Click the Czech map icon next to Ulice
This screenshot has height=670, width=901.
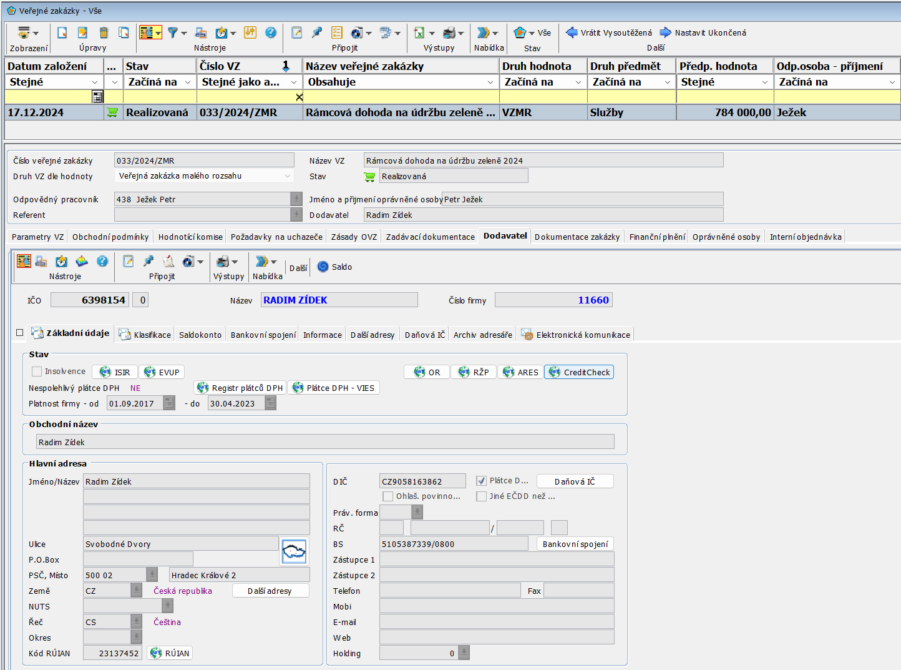294,551
